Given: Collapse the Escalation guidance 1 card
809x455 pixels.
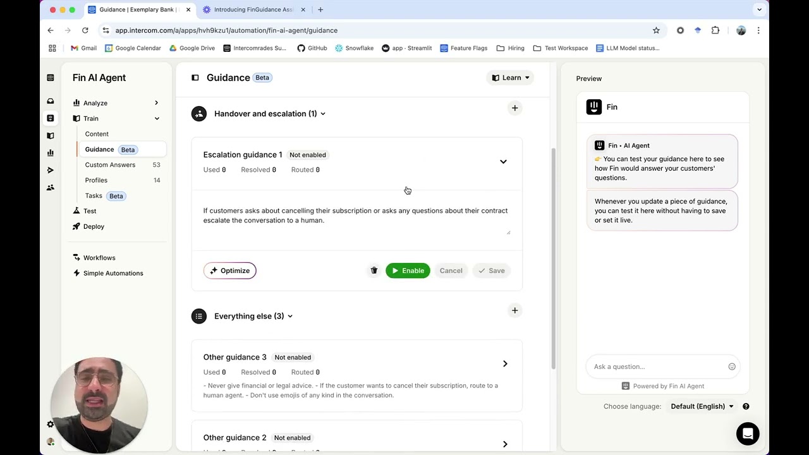Looking at the screenshot, I should click(503, 162).
